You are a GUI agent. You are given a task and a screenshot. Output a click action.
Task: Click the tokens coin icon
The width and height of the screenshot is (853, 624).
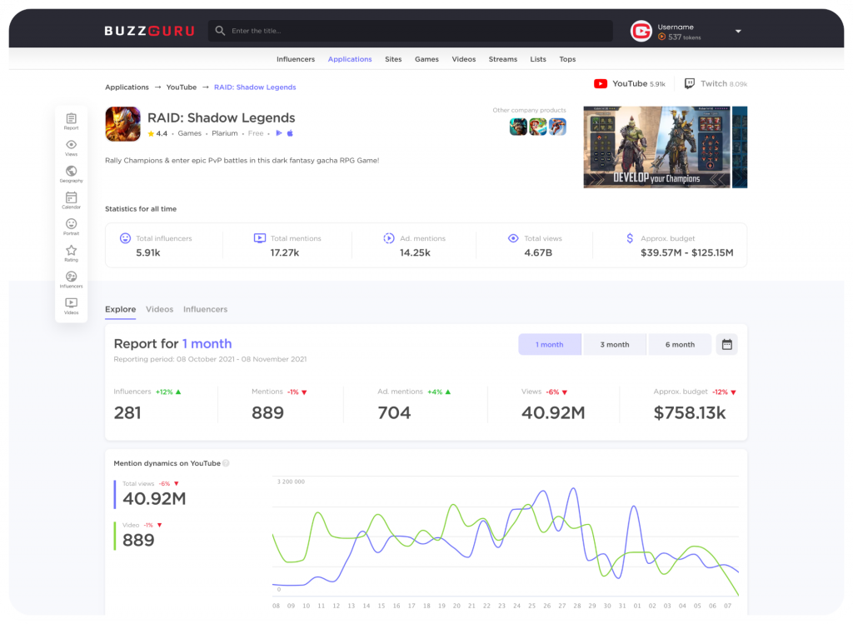(661, 37)
